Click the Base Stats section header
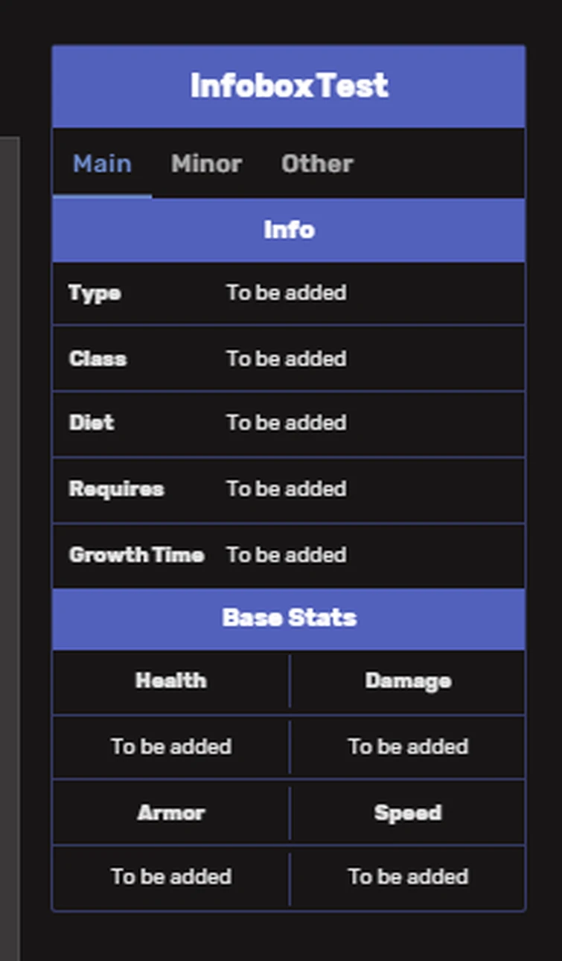Image resolution: width=562 pixels, height=961 pixels. pyautogui.click(x=289, y=617)
